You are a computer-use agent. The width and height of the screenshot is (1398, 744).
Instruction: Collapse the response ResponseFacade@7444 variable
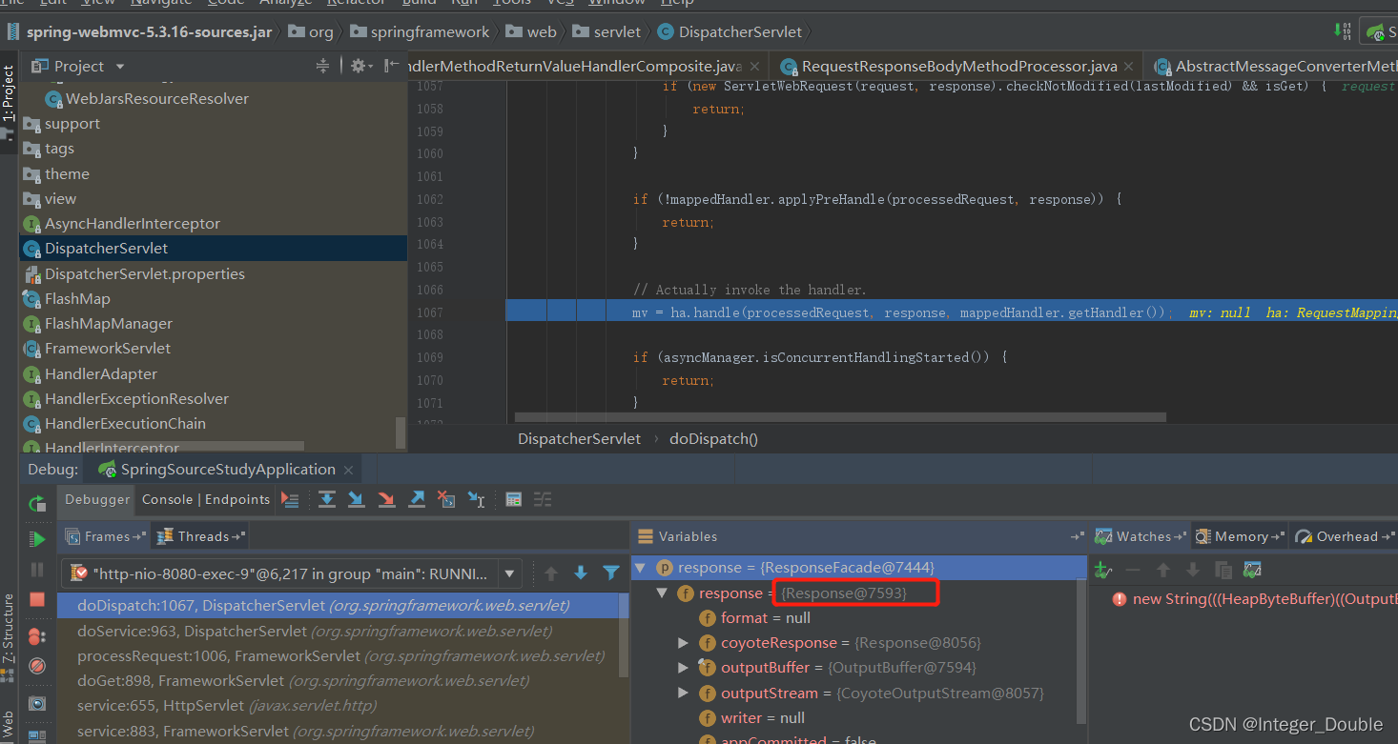[x=640, y=568]
